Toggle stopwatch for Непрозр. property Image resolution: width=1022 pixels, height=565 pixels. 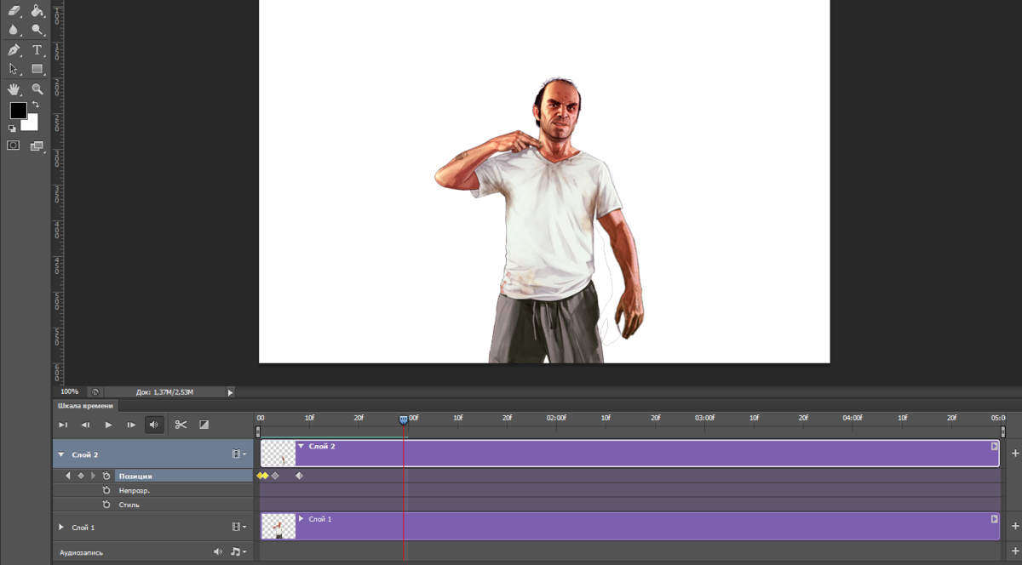click(x=106, y=491)
